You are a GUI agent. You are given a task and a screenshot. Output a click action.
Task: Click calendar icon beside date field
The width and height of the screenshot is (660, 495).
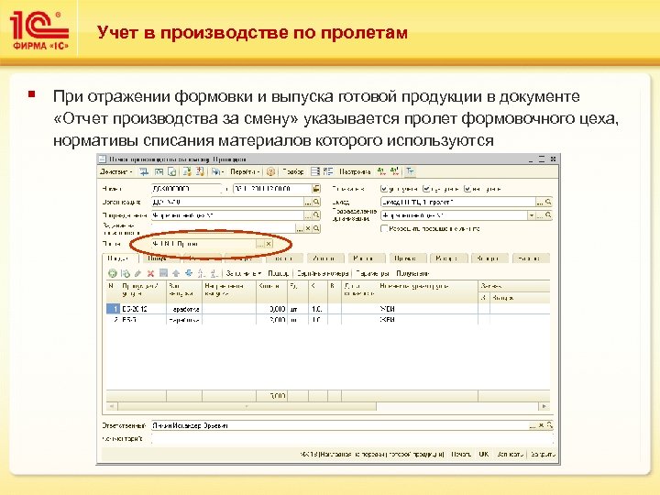point(316,189)
